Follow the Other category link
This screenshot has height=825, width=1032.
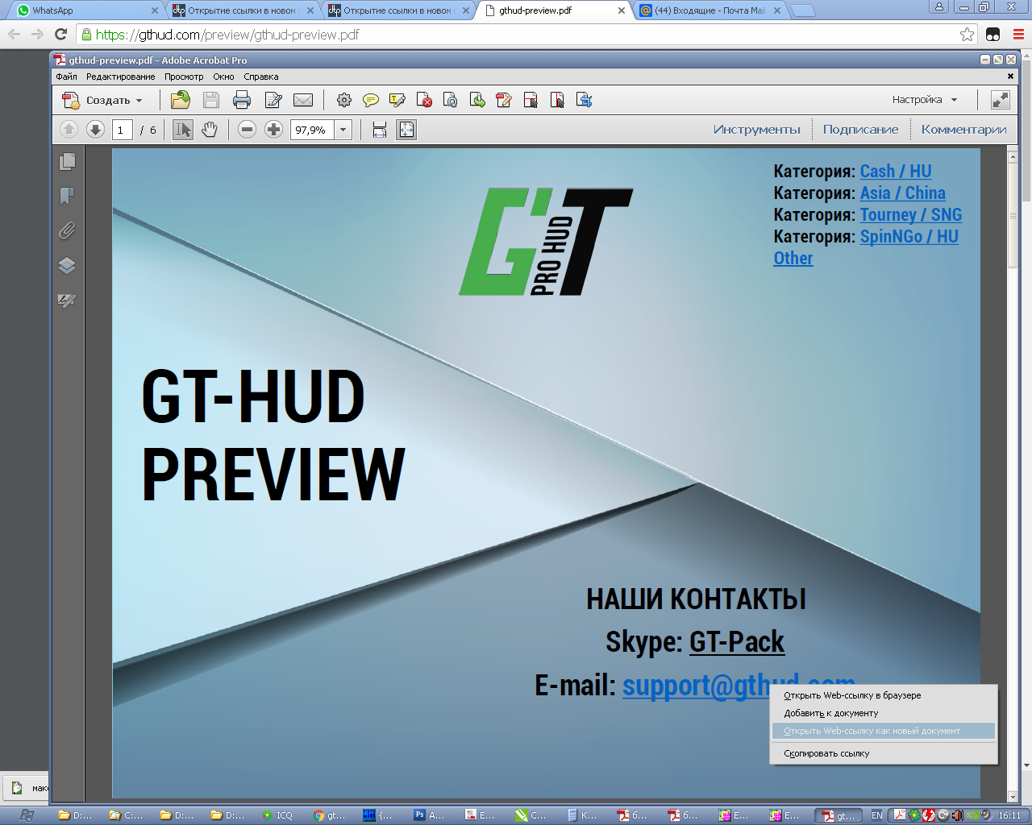[x=793, y=259]
